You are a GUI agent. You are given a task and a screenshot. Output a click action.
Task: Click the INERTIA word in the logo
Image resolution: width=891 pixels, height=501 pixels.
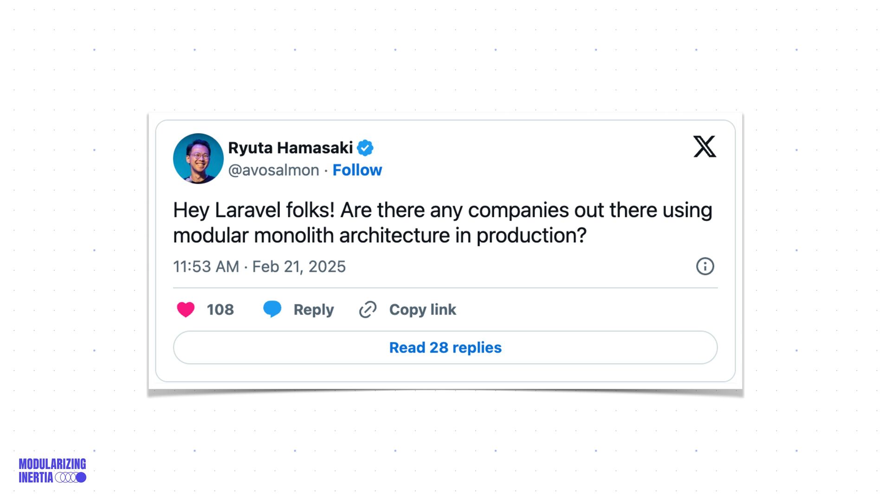[36, 477]
